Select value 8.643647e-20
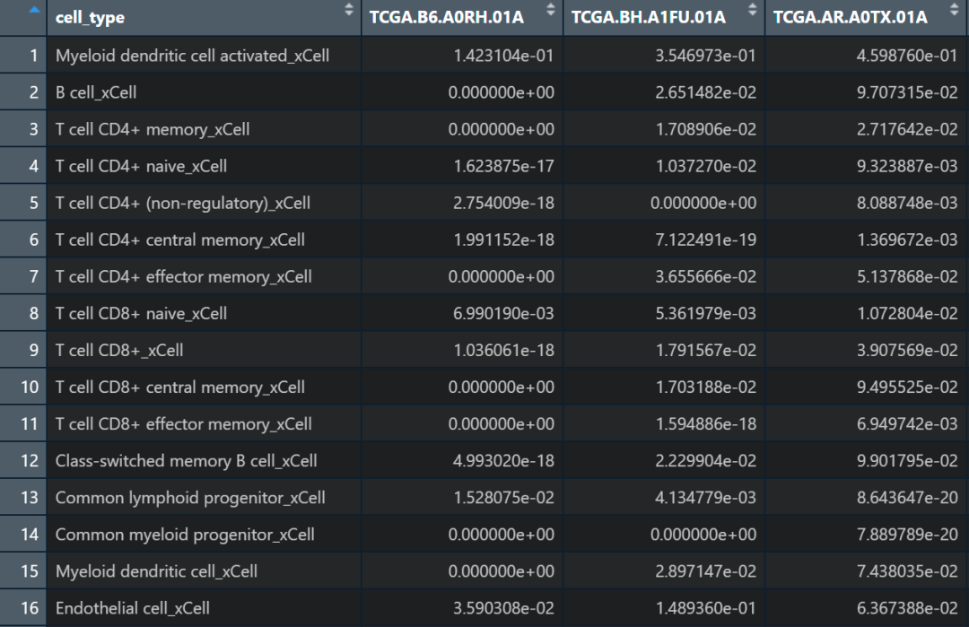The image size is (969, 627). pos(907,498)
